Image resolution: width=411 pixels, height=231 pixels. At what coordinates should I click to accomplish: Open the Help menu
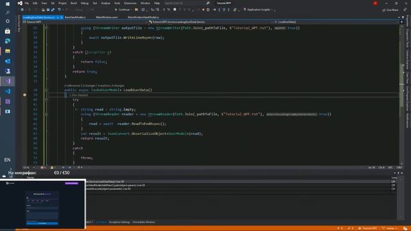click(x=157, y=3)
